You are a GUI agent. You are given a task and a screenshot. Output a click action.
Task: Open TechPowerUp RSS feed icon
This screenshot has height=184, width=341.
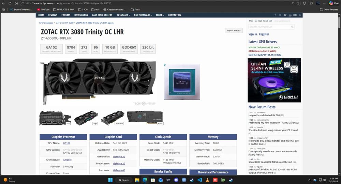click(x=300, y=15)
